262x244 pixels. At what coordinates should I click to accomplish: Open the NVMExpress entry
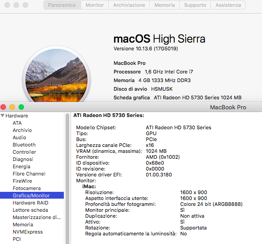pyautogui.click(x=28, y=232)
